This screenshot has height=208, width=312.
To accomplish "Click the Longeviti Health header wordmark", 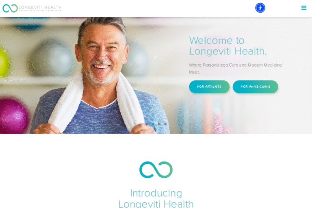I will pos(40,7).
